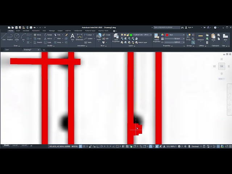
Task: Click in the keyword search field
Action: (167, 28)
